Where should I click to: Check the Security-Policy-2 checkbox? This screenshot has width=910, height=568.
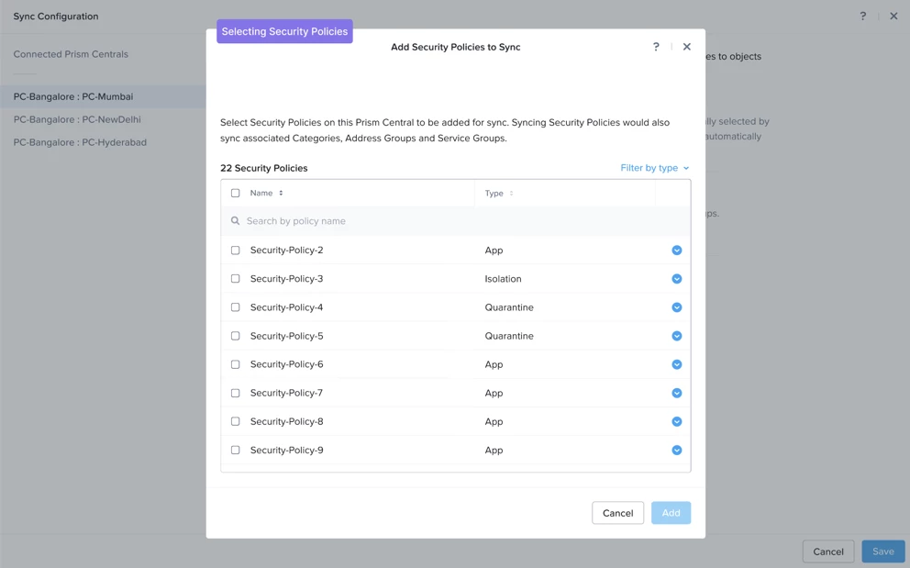(x=235, y=251)
